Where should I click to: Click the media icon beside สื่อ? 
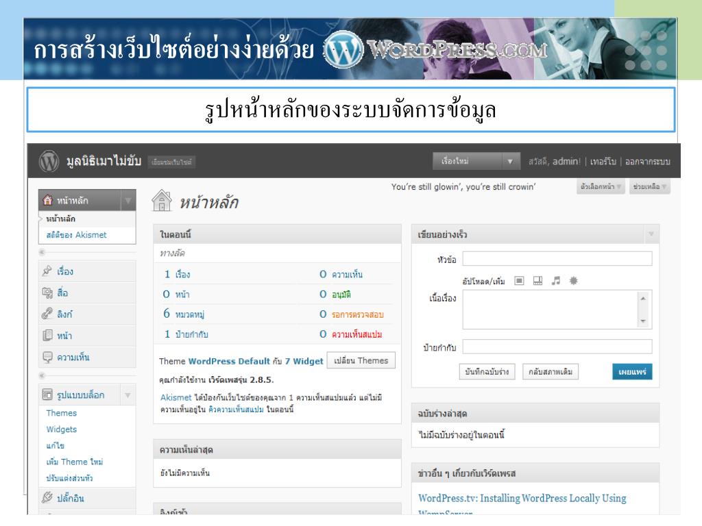click(47, 292)
